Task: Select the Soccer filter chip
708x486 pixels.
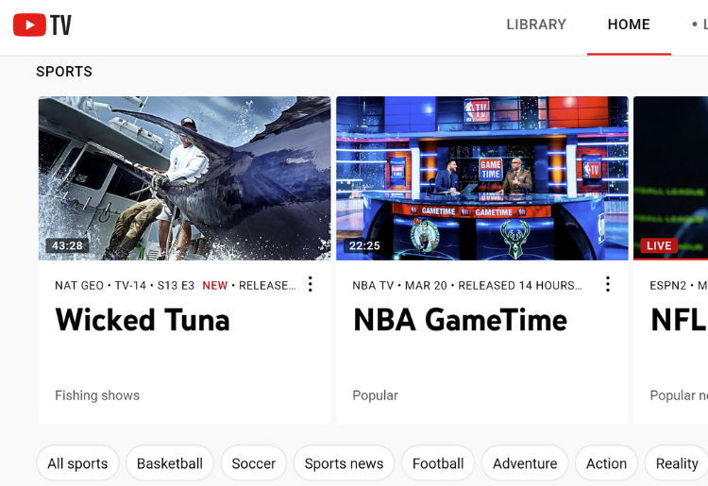Action: tap(253, 463)
